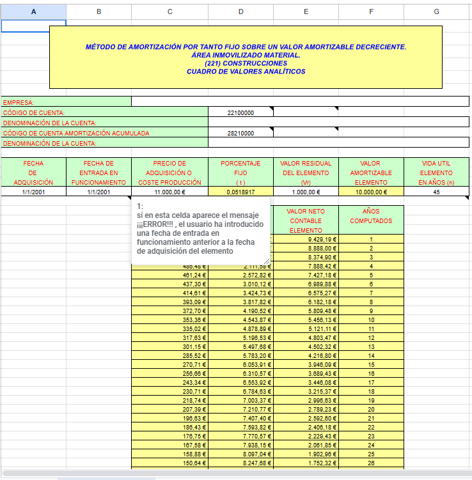Click the amortizable value cell 10.000,00 €
472x480 pixels.
(371, 192)
